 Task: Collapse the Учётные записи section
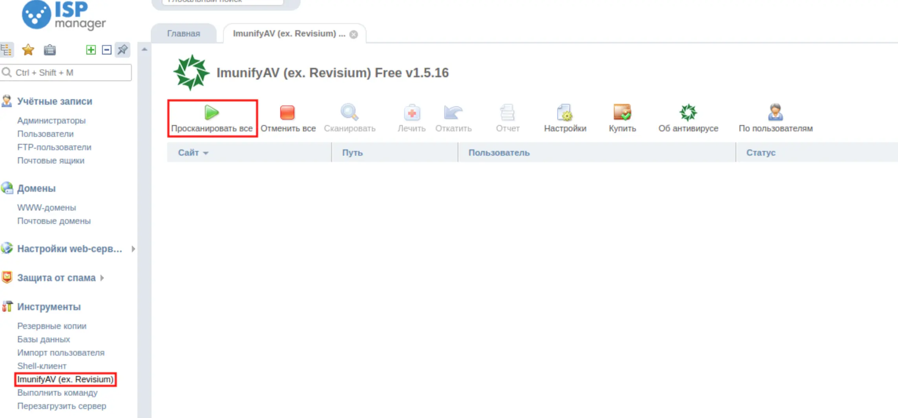point(55,102)
